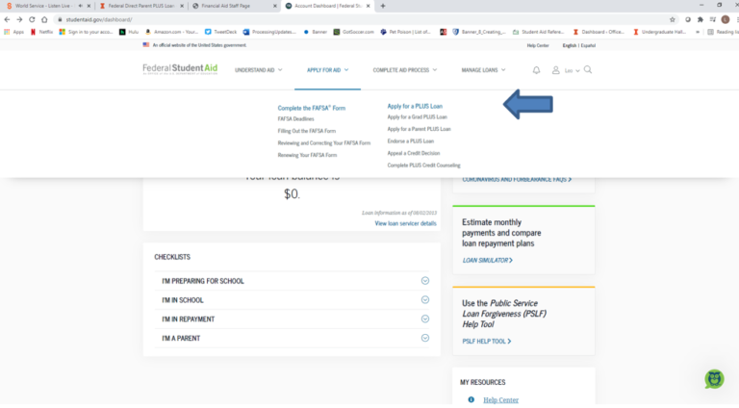
Task: Choose Filling Out the FAFSA Form
Action: 306,131
